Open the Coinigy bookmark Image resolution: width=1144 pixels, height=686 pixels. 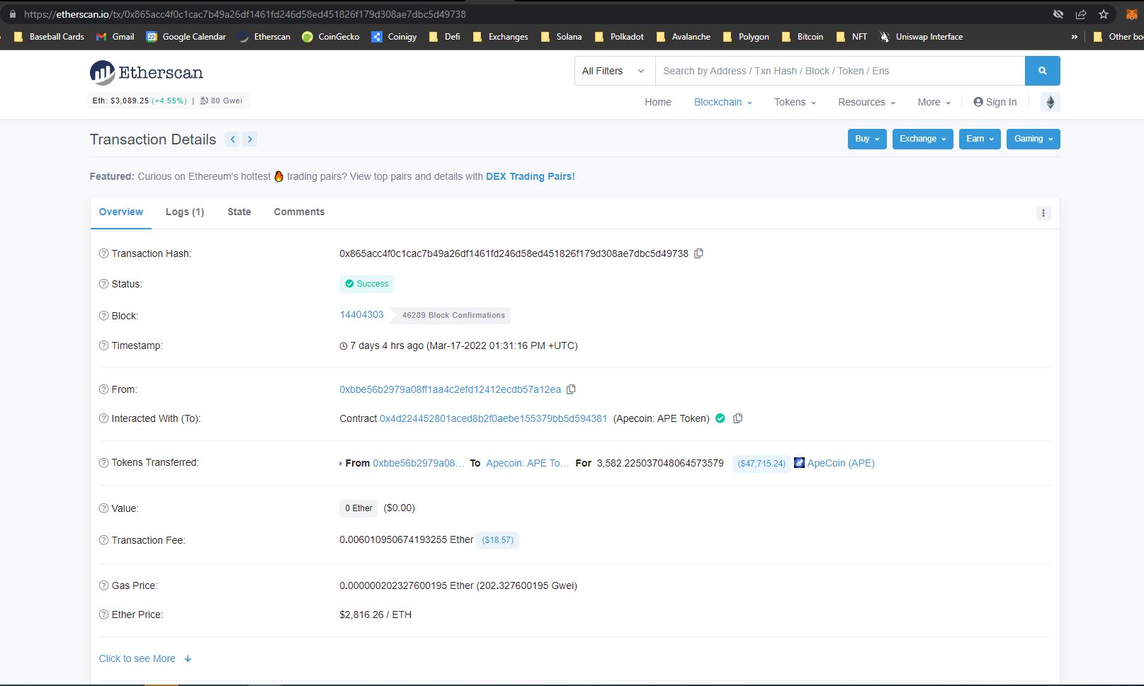pos(394,37)
